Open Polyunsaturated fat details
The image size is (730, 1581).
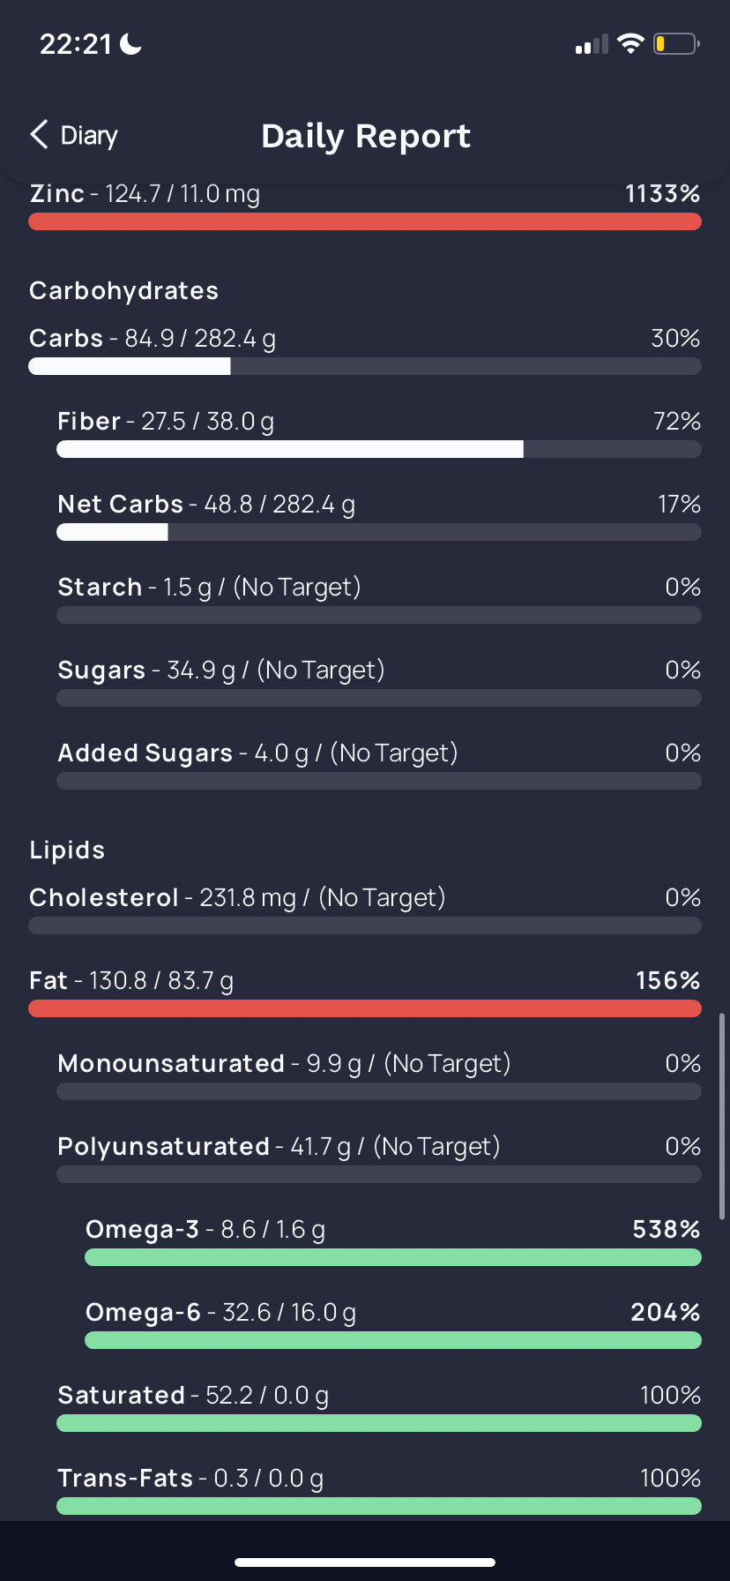379,1159
